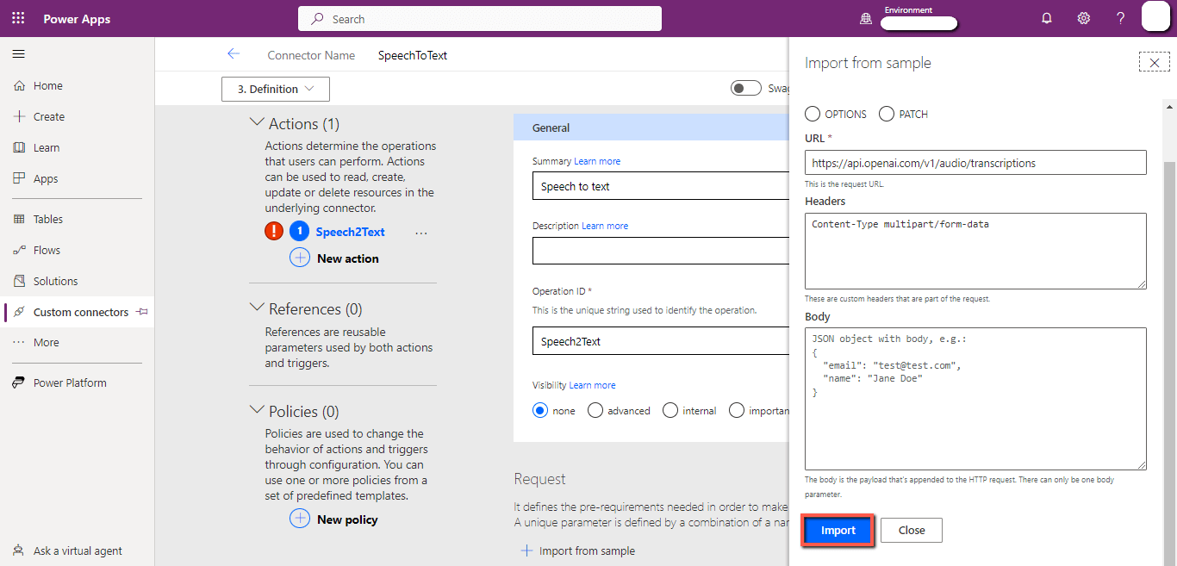Open the settings gear
1177x566 pixels.
pos(1084,18)
